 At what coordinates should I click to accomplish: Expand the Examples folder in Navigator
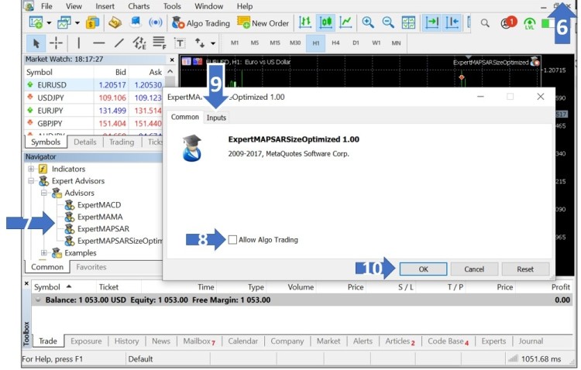(44, 253)
